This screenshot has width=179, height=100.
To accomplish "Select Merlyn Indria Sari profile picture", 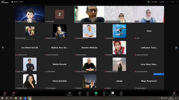I will (30, 81).
